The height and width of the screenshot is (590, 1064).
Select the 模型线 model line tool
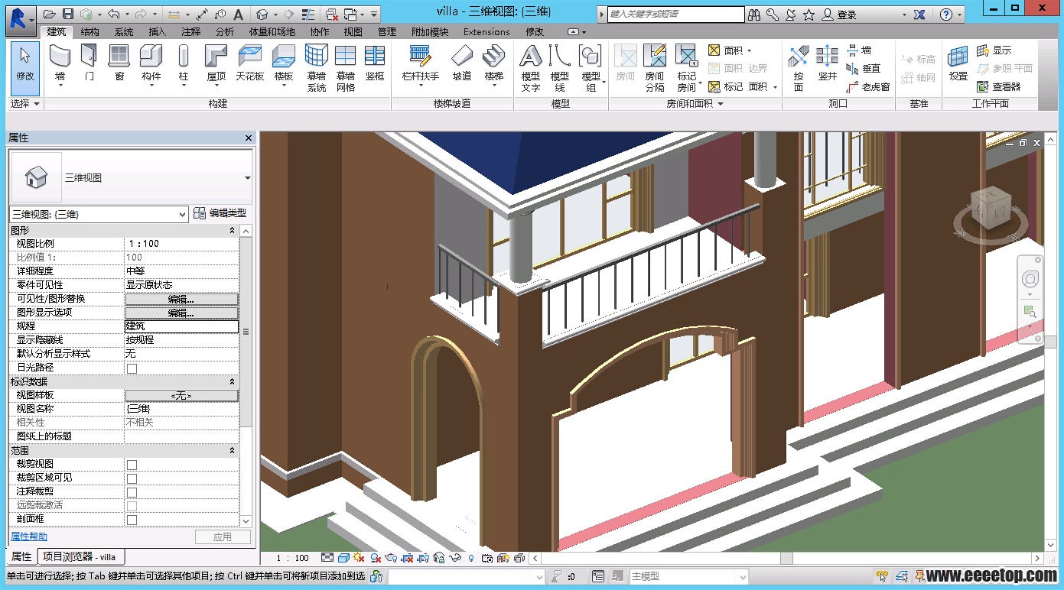(x=560, y=68)
